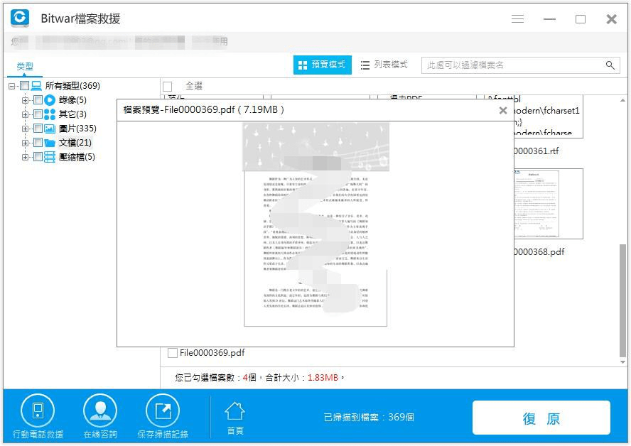
Task: Click the scanned files 369 count text
Action: coord(369,418)
